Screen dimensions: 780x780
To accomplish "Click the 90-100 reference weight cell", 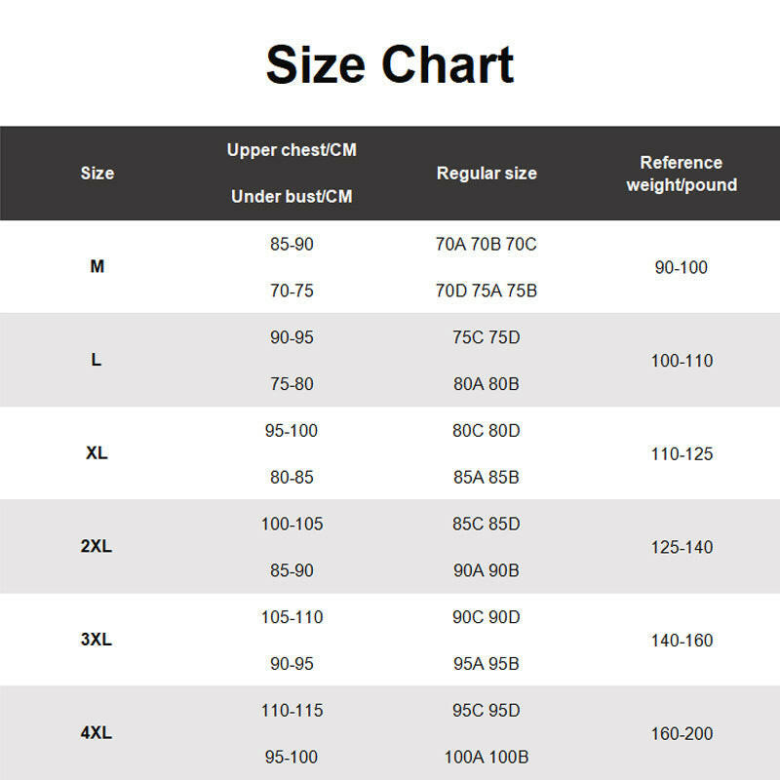I will tap(682, 267).
